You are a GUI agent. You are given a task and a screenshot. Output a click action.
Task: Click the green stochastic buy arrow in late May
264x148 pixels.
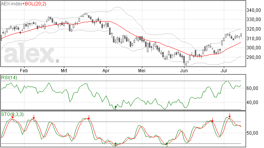pos(167,145)
